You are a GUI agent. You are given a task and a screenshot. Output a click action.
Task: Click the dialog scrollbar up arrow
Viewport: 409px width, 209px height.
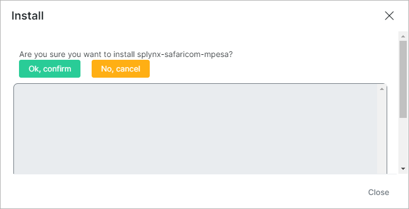click(403, 36)
